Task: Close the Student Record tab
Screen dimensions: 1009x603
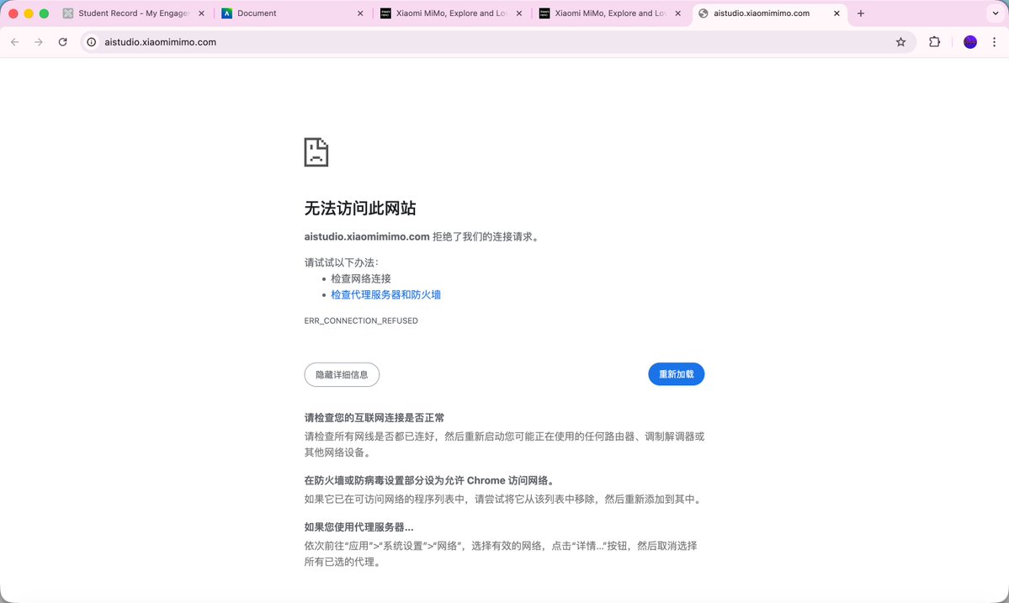Action: [201, 13]
